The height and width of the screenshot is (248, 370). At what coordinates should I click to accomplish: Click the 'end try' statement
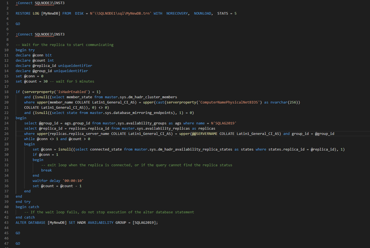(x=23, y=201)
